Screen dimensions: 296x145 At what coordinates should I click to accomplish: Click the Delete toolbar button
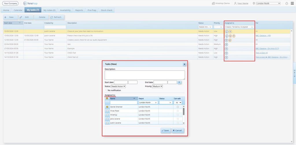tap(42, 17)
